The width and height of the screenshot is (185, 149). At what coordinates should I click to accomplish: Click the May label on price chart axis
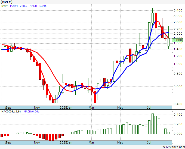tap(120, 108)
